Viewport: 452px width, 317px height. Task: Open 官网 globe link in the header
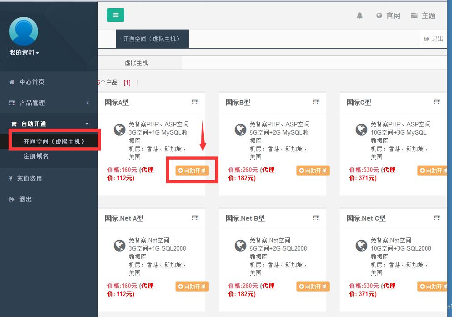[x=388, y=15]
